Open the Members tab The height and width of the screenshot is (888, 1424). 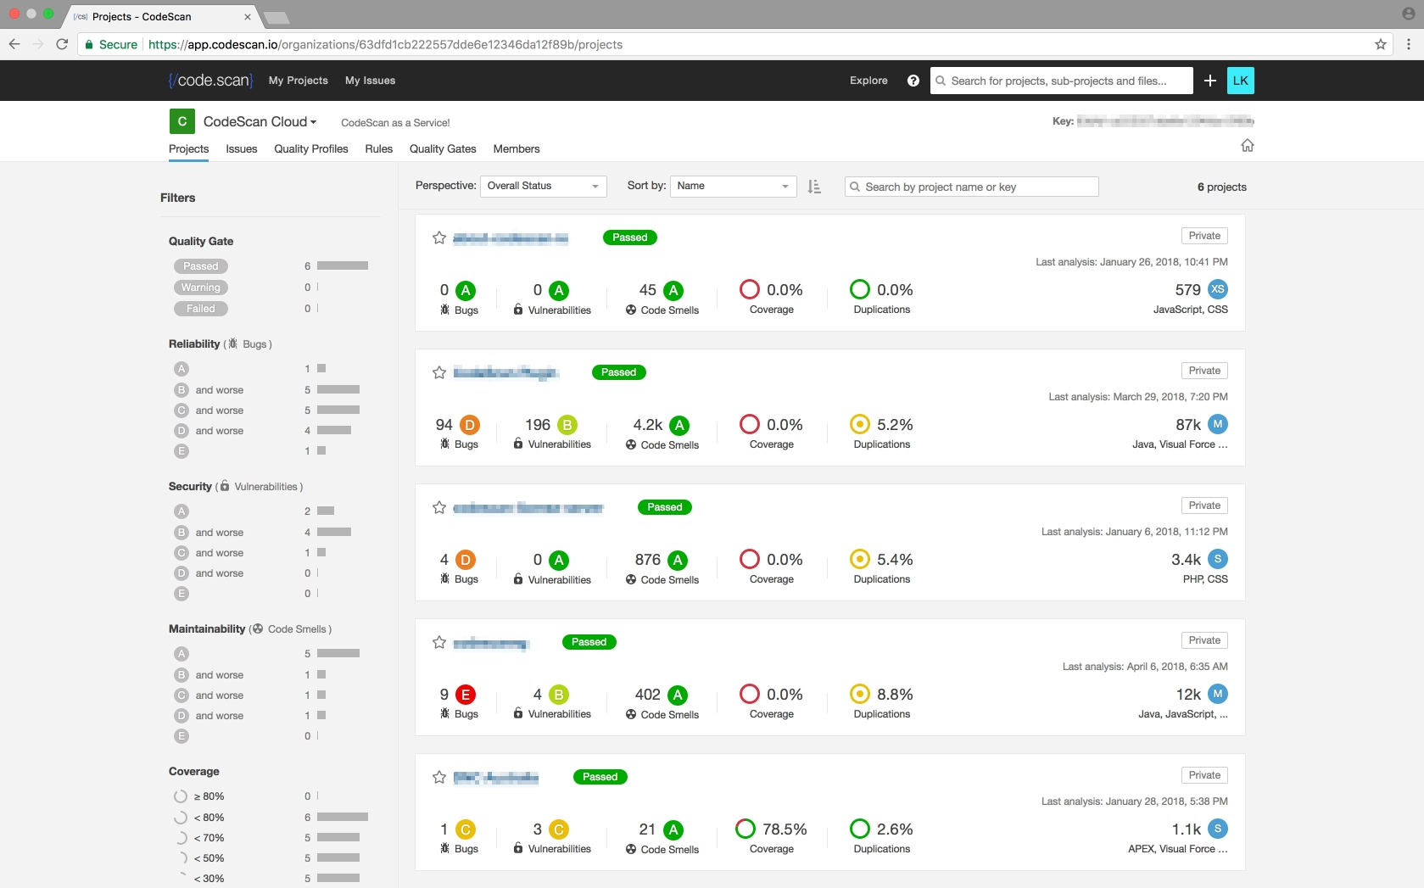pyautogui.click(x=517, y=148)
